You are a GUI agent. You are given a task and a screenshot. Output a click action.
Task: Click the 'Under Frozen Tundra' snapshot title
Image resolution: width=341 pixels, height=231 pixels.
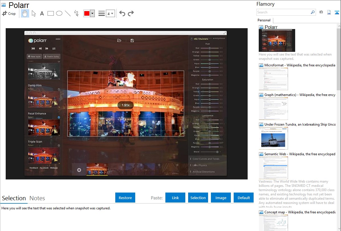[300, 124]
